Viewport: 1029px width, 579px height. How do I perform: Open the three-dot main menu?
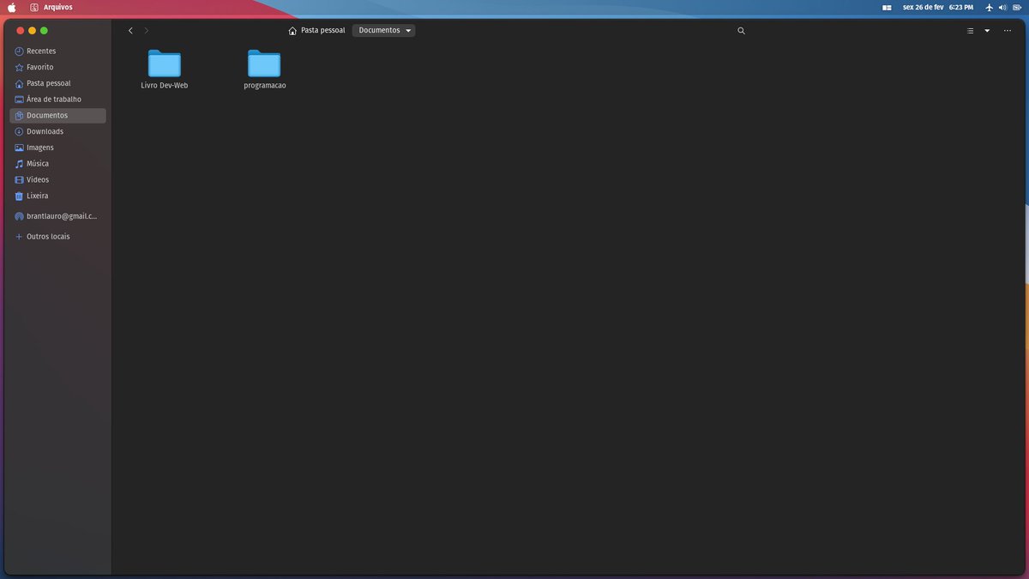[1008, 30]
